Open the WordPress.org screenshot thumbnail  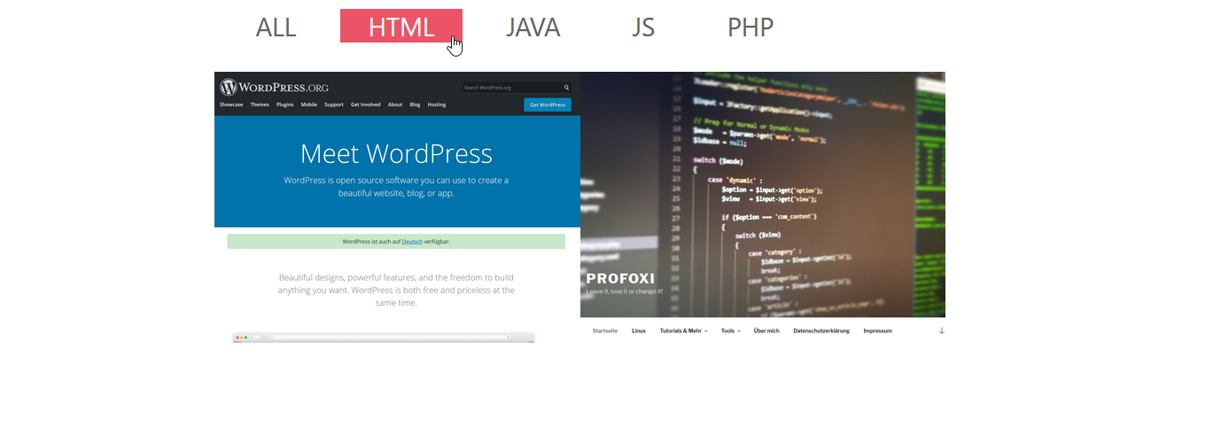[x=397, y=207]
